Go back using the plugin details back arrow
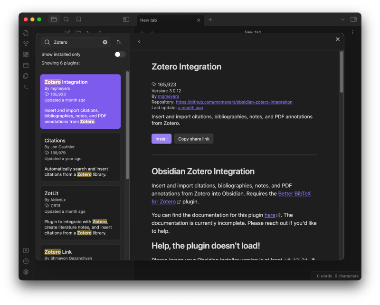The image size is (380, 305). coord(139,41)
